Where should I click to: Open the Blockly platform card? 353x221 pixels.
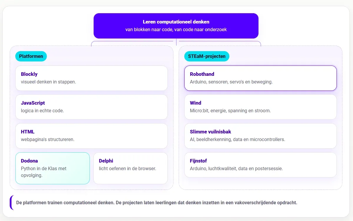click(91, 78)
